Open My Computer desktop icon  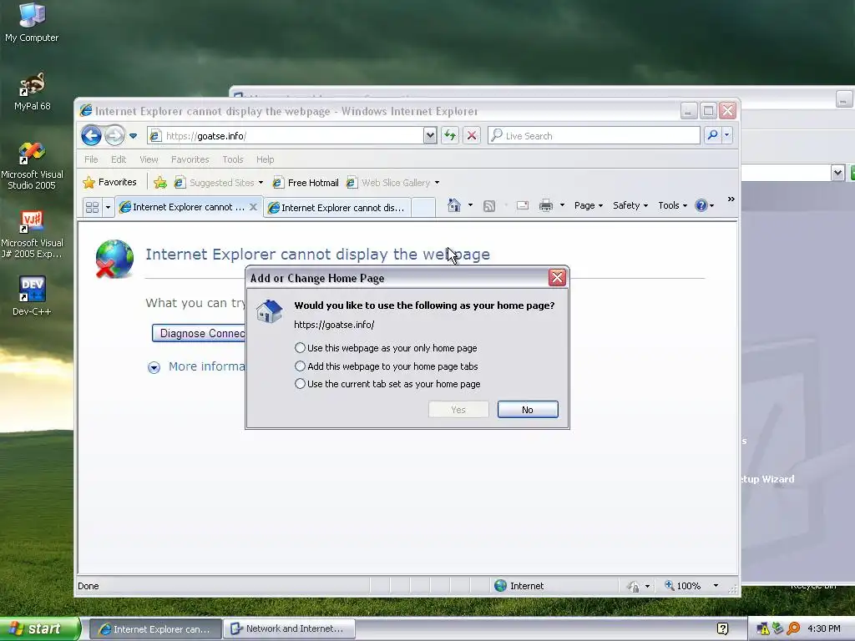(x=32, y=23)
